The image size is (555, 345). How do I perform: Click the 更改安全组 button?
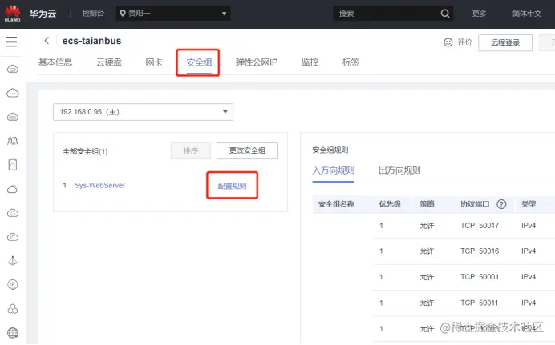point(247,150)
